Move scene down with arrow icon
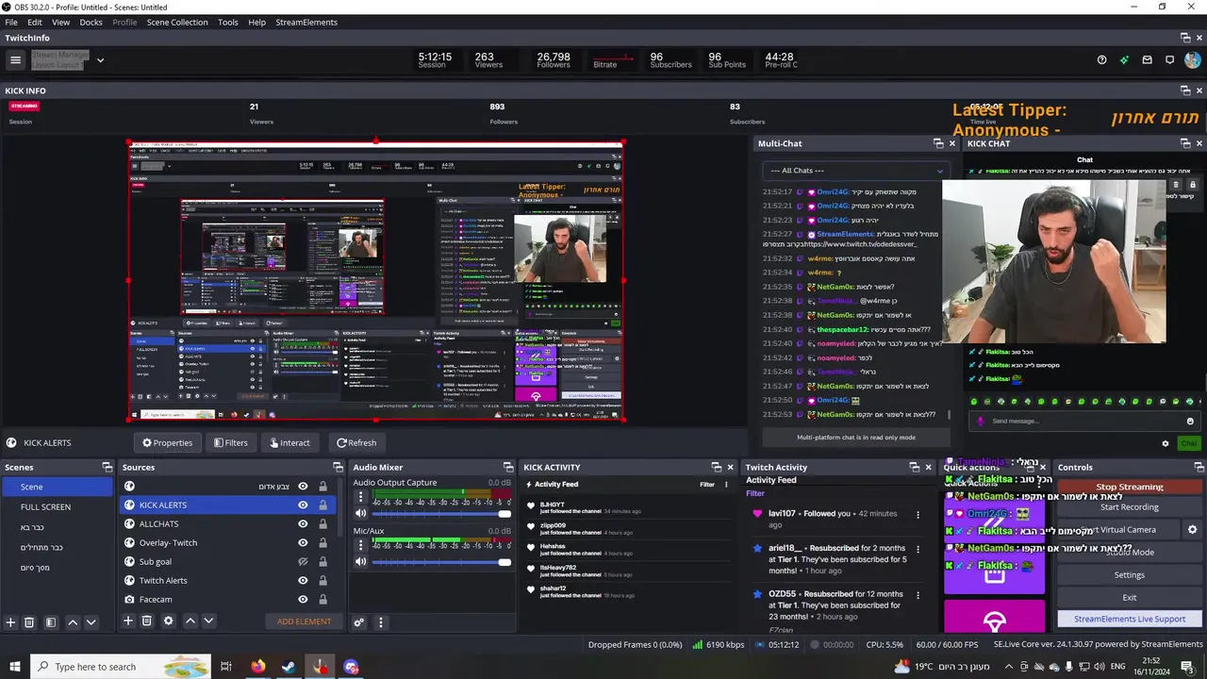The height and width of the screenshot is (679, 1207). 91,622
